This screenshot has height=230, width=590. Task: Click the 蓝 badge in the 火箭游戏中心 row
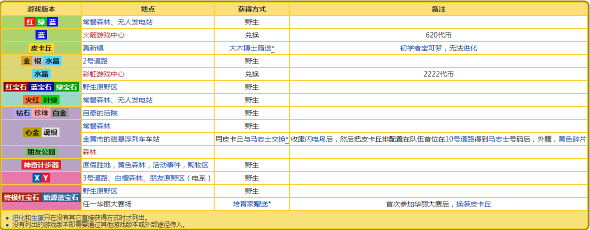(x=41, y=35)
